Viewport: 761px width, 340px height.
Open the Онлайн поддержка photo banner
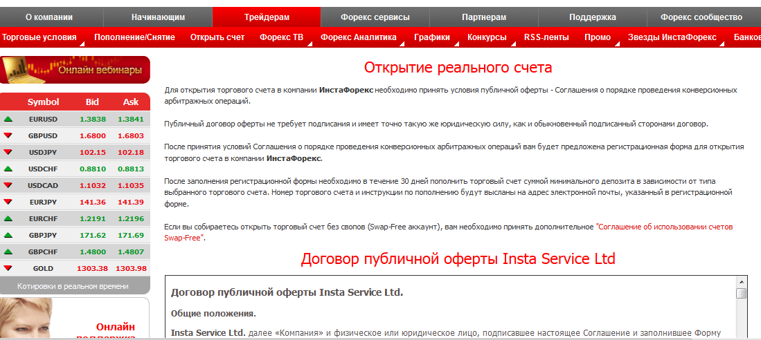pos(75,318)
